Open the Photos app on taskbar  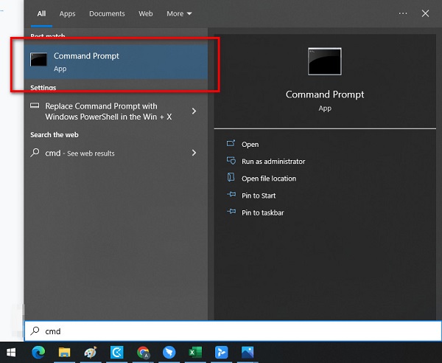(248, 352)
